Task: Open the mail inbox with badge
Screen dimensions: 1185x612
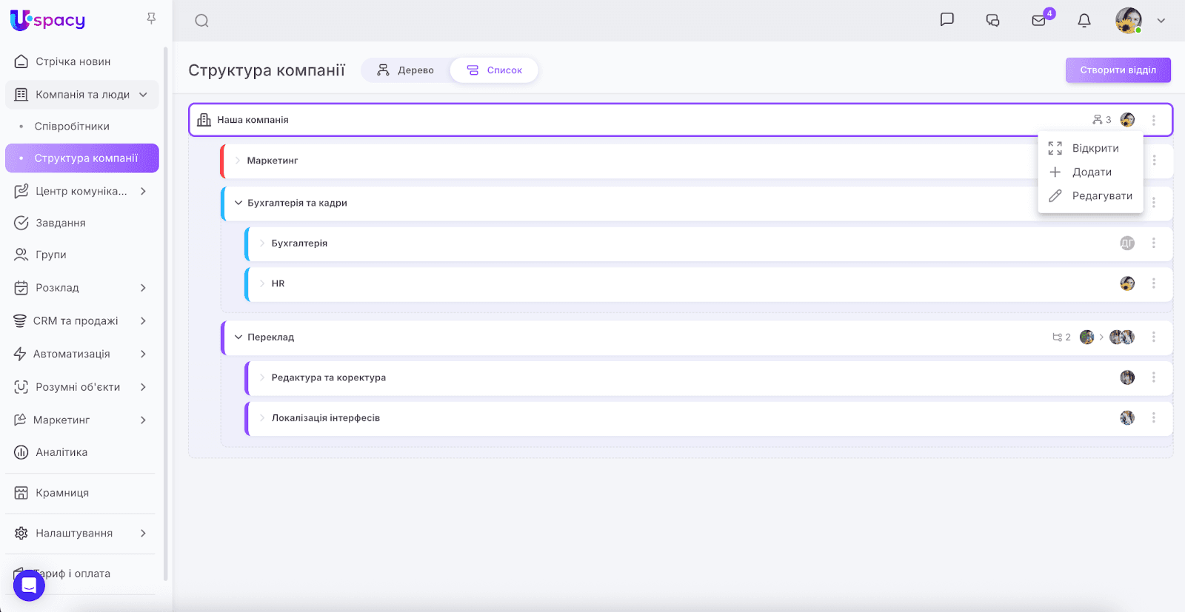Action: [x=1039, y=21]
